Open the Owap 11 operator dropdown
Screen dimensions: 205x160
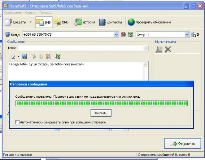point(187,35)
